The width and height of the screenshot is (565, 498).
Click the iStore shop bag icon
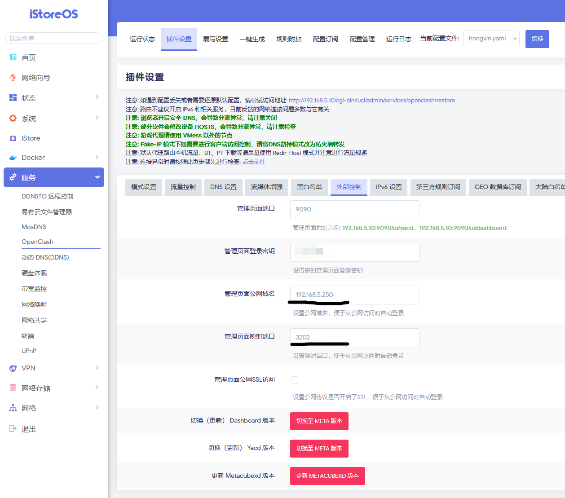tap(13, 138)
